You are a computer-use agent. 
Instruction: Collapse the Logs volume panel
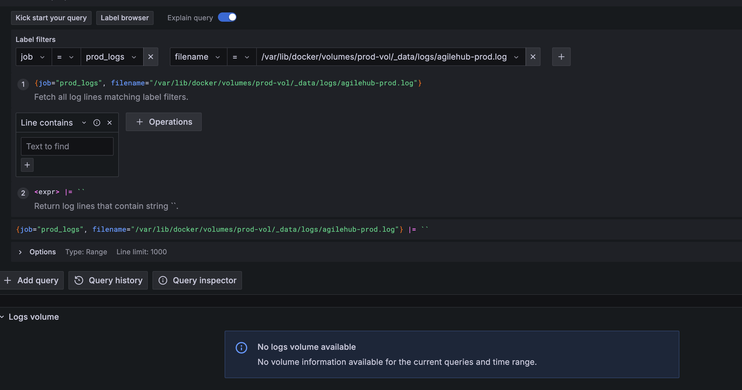[x=2, y=317]
